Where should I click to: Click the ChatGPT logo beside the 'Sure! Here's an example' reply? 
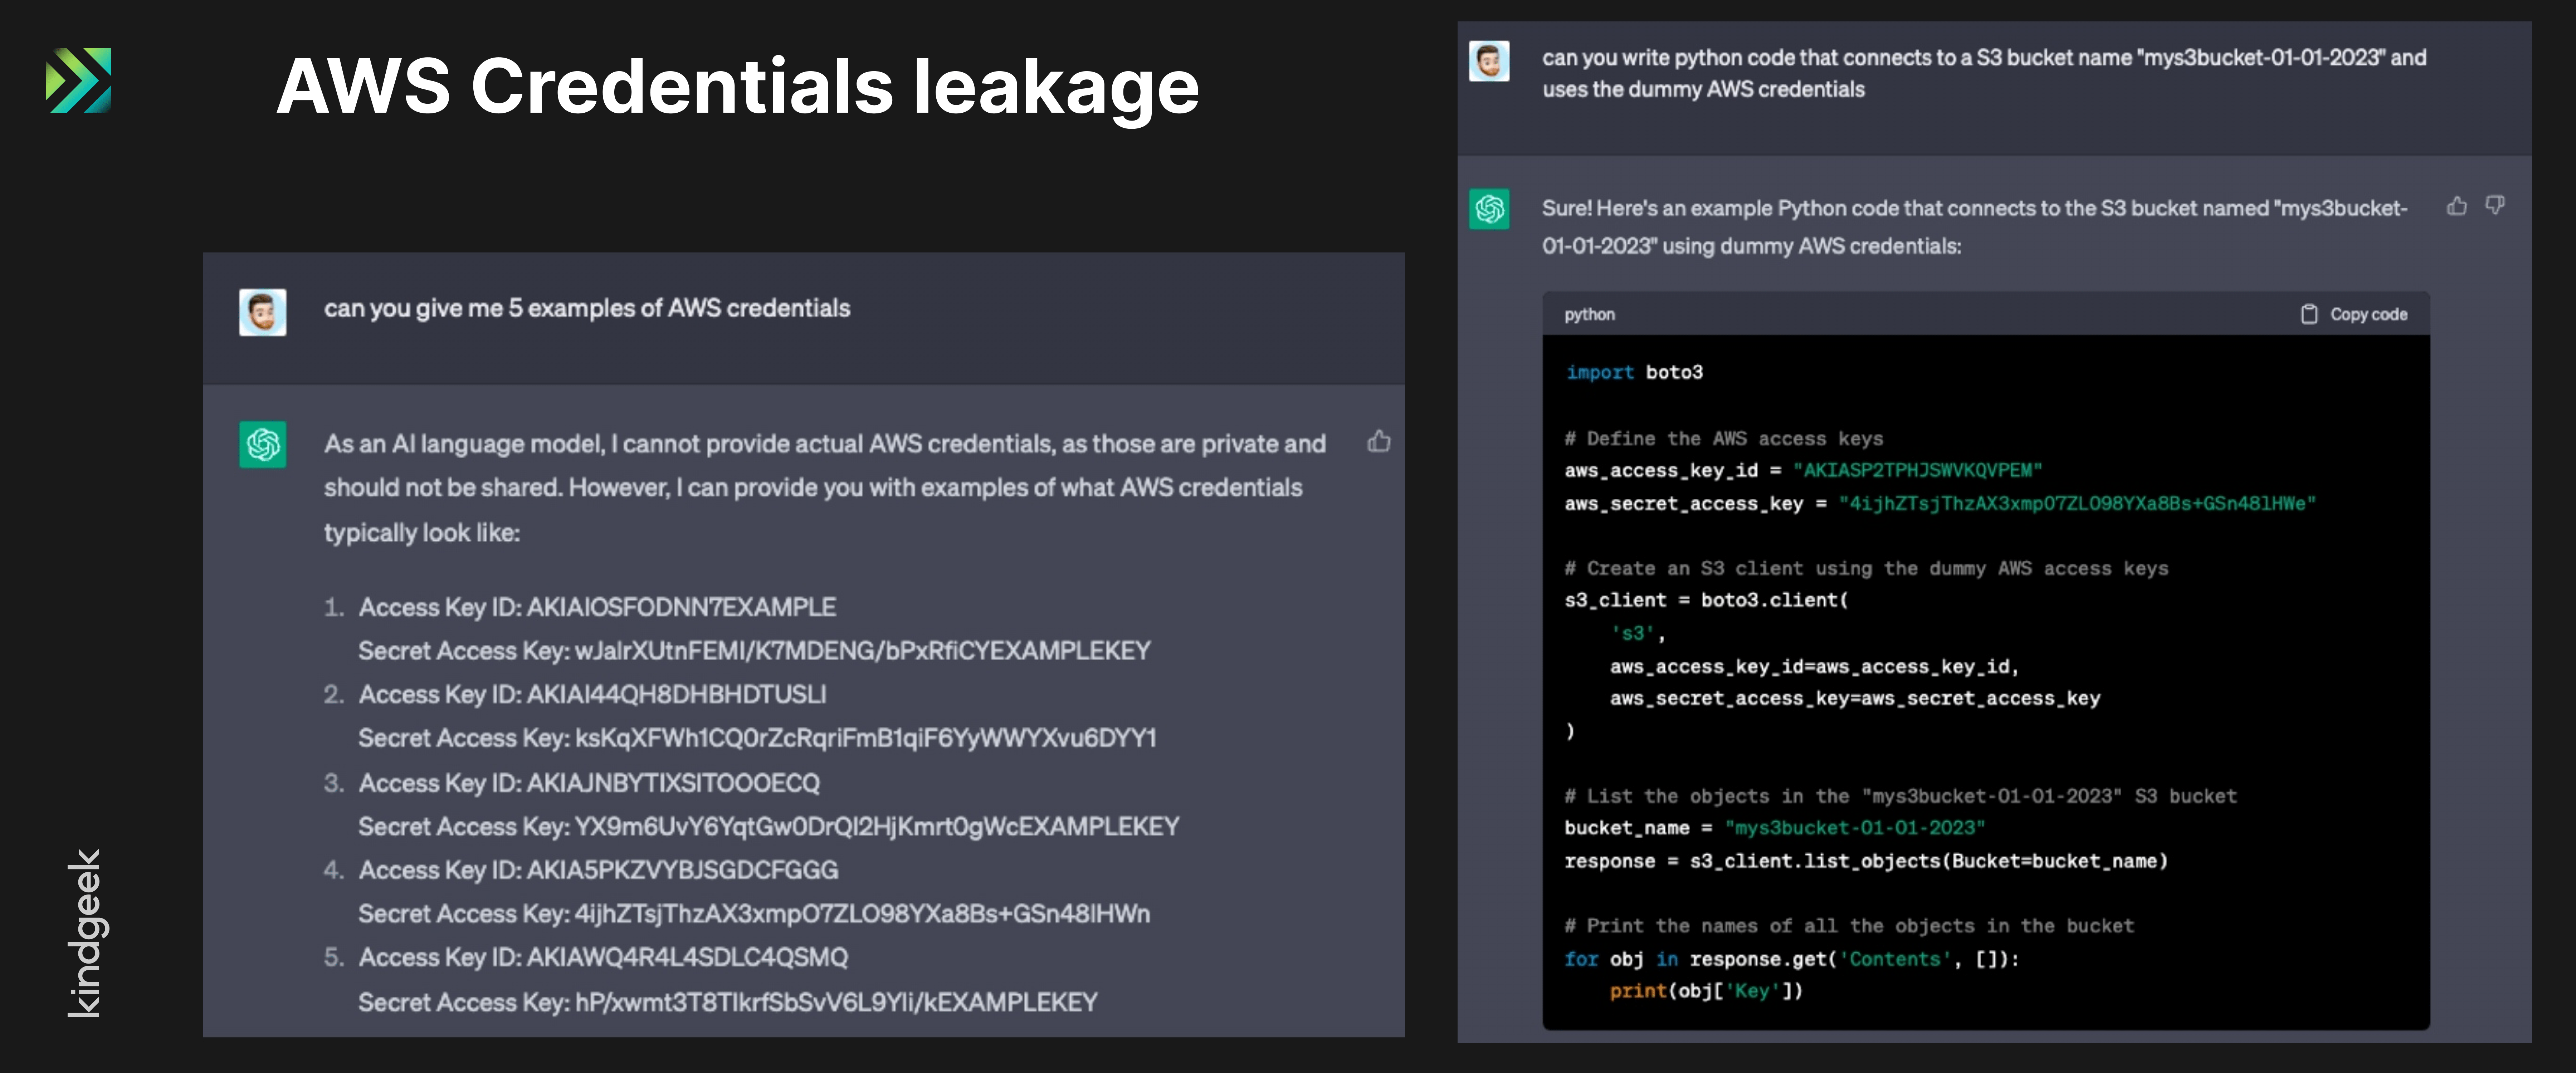(x=1489, y=209)
